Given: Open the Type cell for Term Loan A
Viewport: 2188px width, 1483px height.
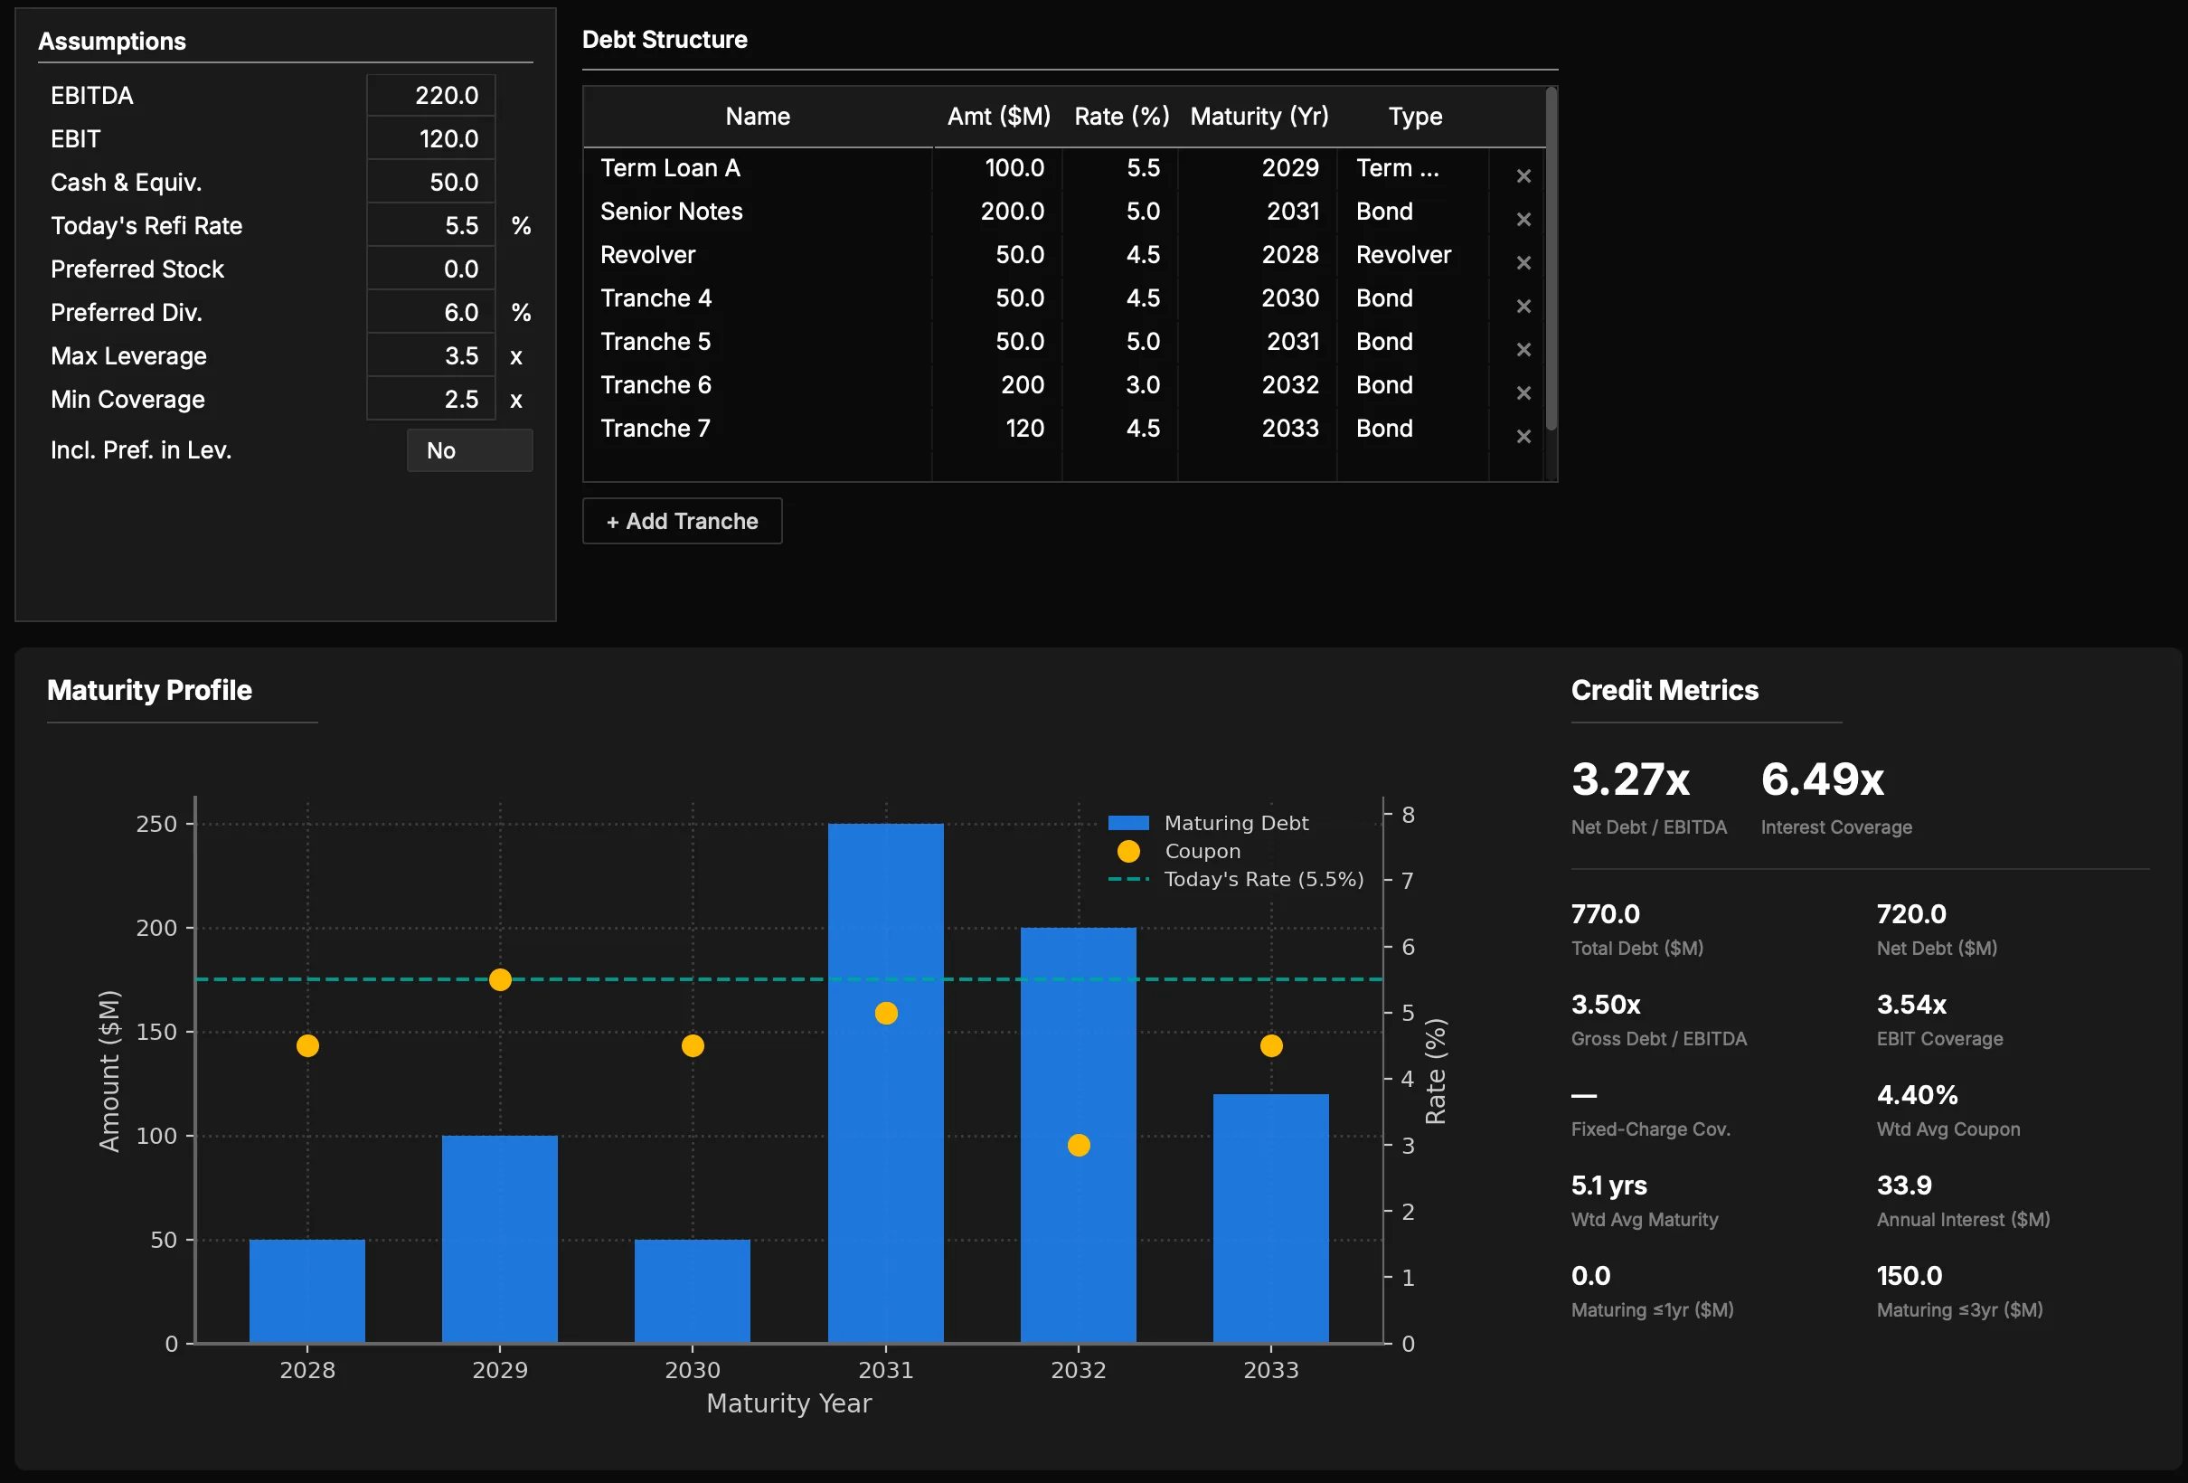Looking at the screenshot, I should pyautogui.click(x=1412, y=168).
